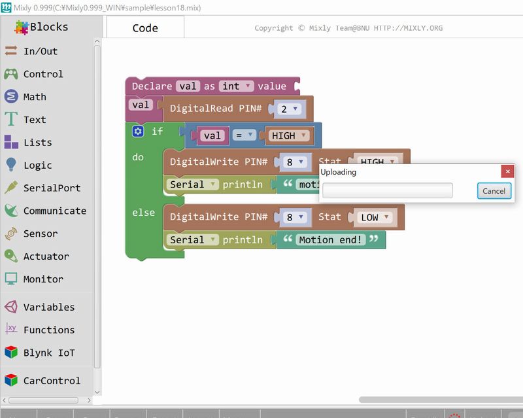This screenshot has height=418, width=523.
Task: Switch to the Code tab
Action: [x=145, y=27]
